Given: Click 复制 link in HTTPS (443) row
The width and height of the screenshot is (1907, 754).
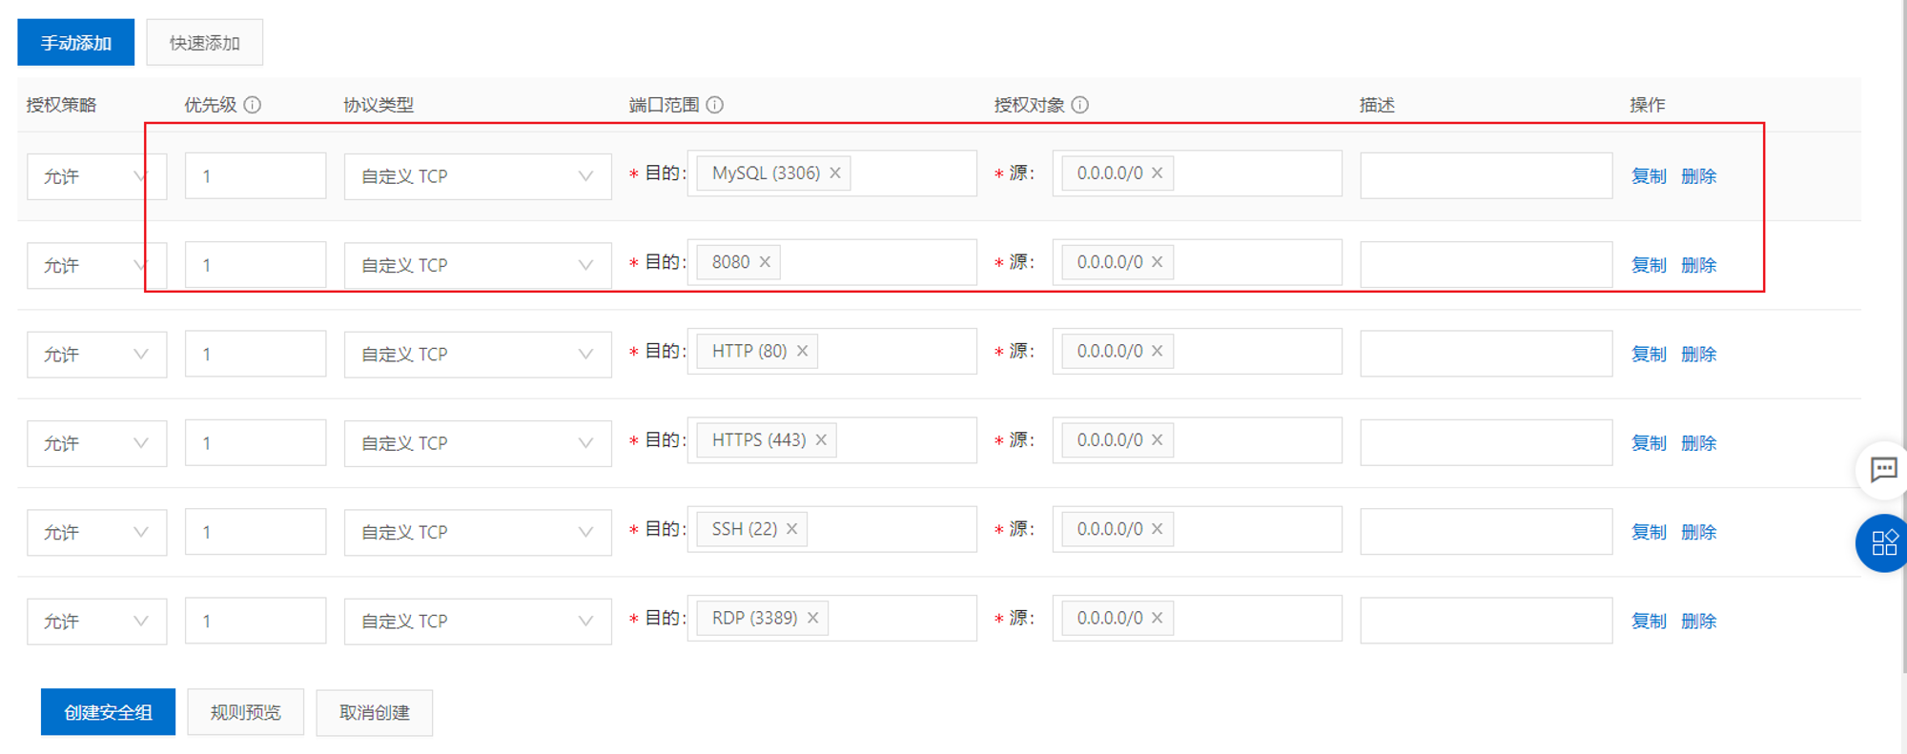Looking at the screenshot, I should tap(1649, 443).
